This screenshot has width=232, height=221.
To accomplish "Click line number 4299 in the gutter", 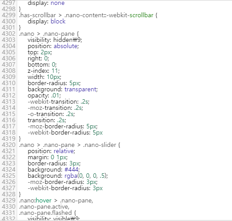I will pos(8,15).
